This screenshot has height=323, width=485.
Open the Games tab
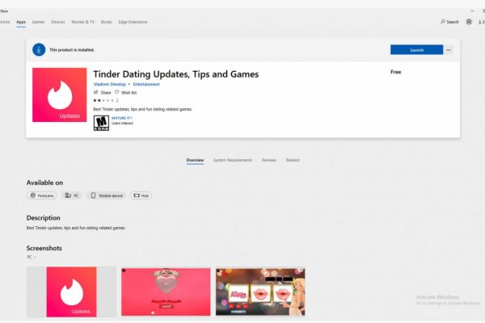click(38, 22)
